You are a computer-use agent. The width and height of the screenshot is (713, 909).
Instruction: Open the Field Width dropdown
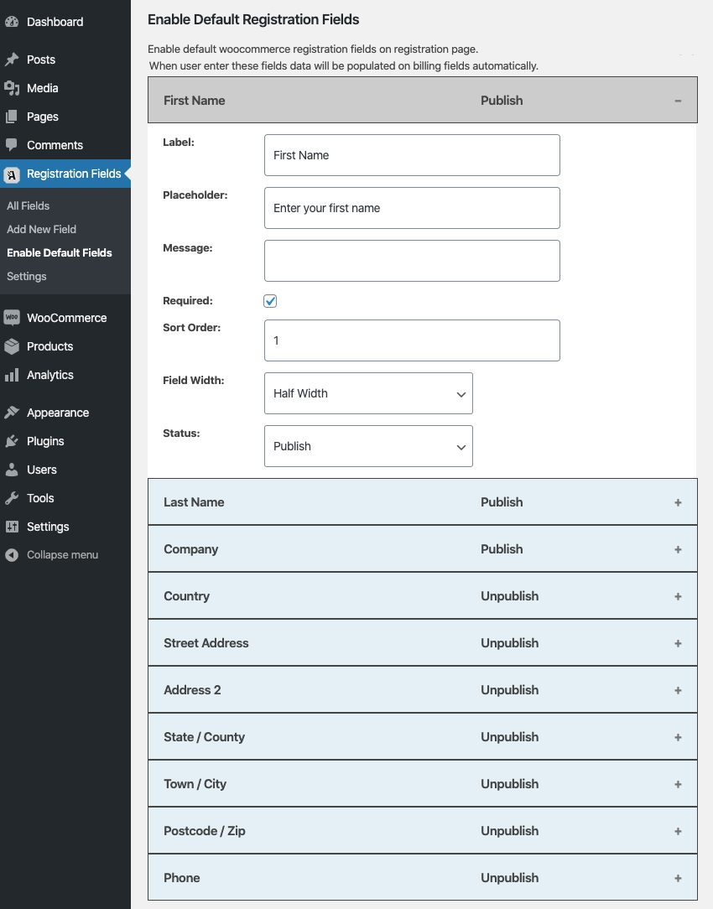368,393
